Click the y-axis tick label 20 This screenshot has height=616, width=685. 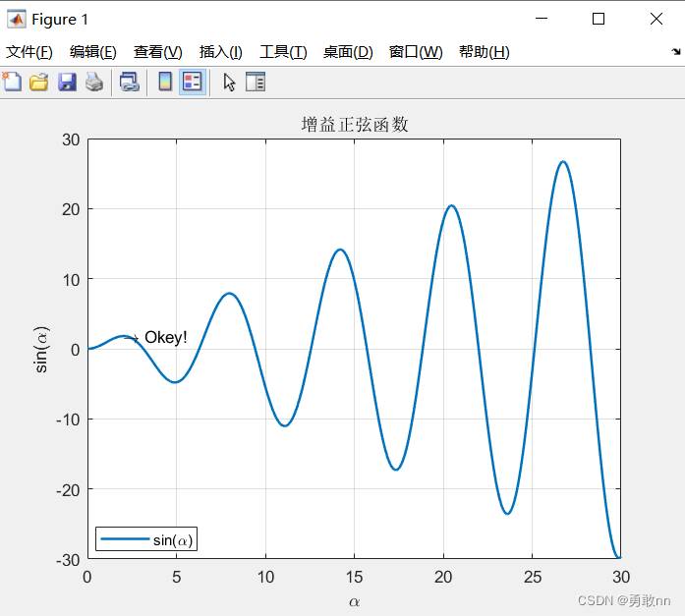tap(71, 209)
